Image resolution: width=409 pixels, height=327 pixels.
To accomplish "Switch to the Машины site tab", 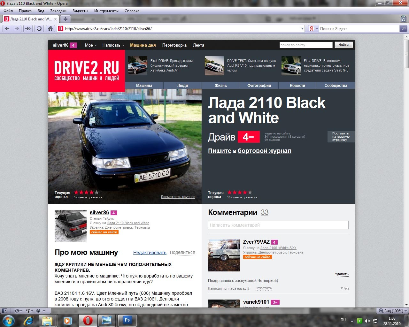I will tap(144, 86).
